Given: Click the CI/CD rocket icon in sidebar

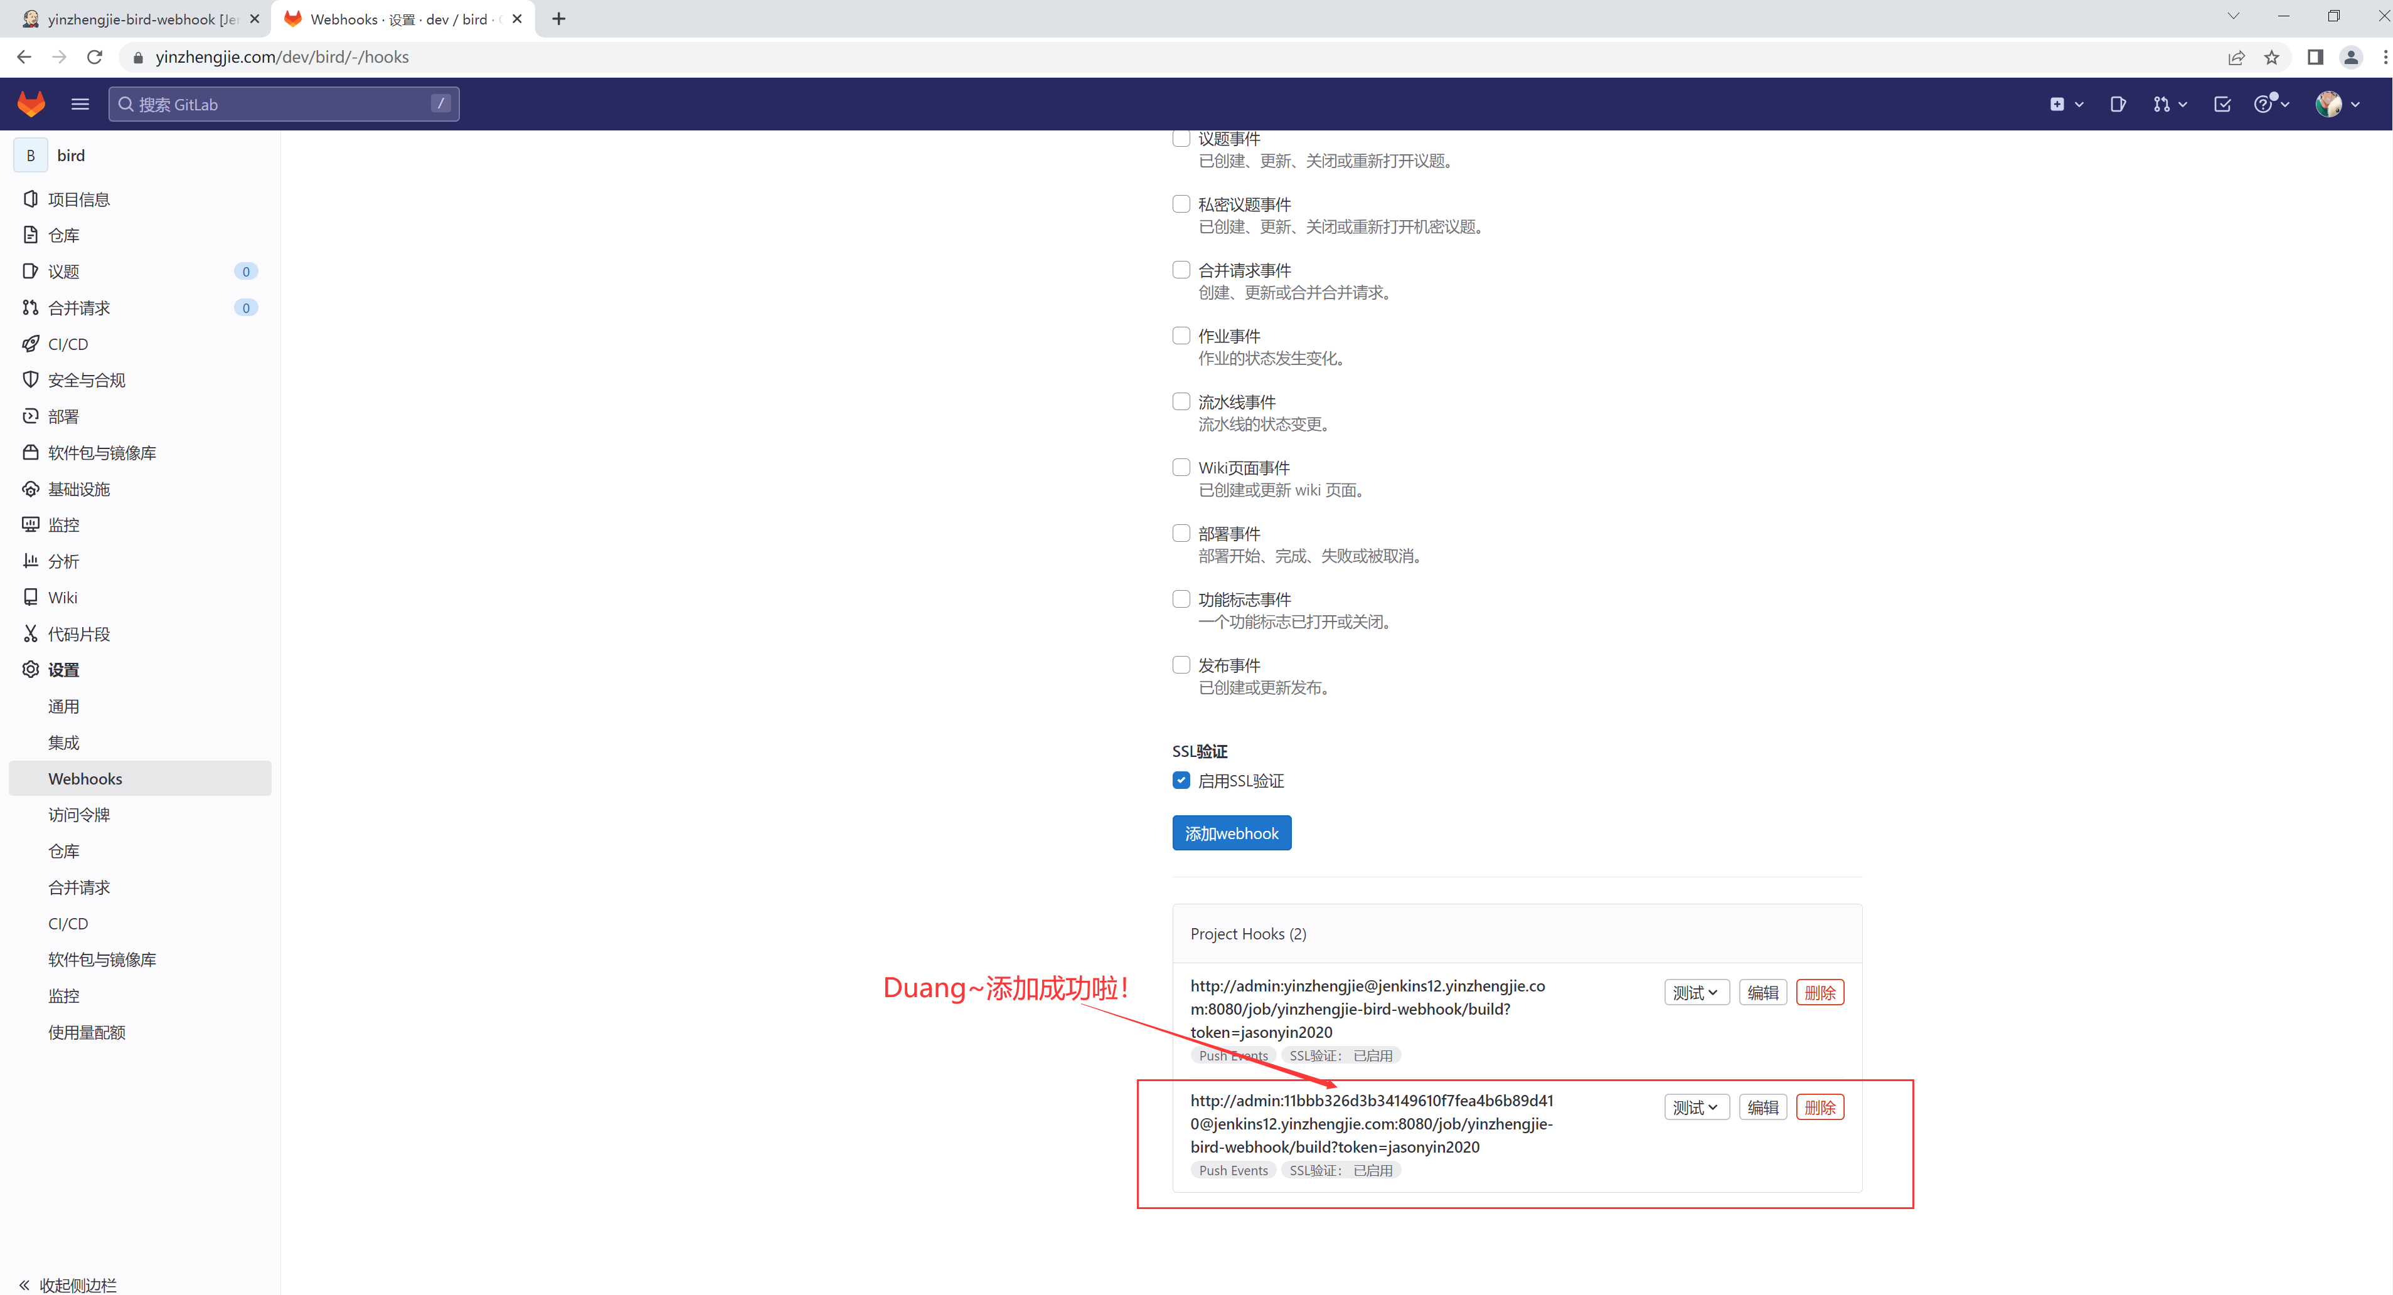Looking at the screenshot, I should (x=31, y=344).
